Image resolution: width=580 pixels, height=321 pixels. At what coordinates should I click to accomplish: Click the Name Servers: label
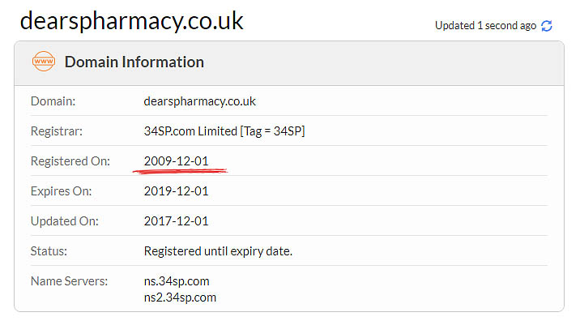coord(69,281)
